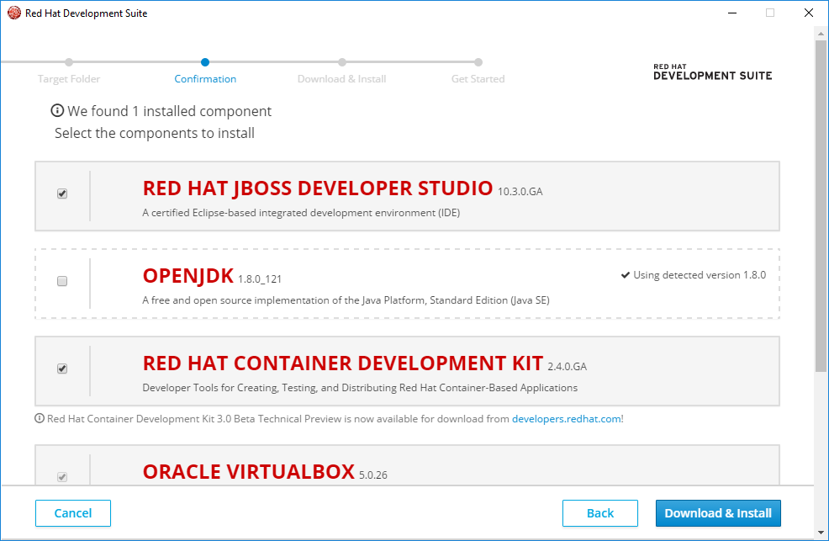Click the checkmark icon next to detected version
829x541 pixels.
[x=626, y=275]
